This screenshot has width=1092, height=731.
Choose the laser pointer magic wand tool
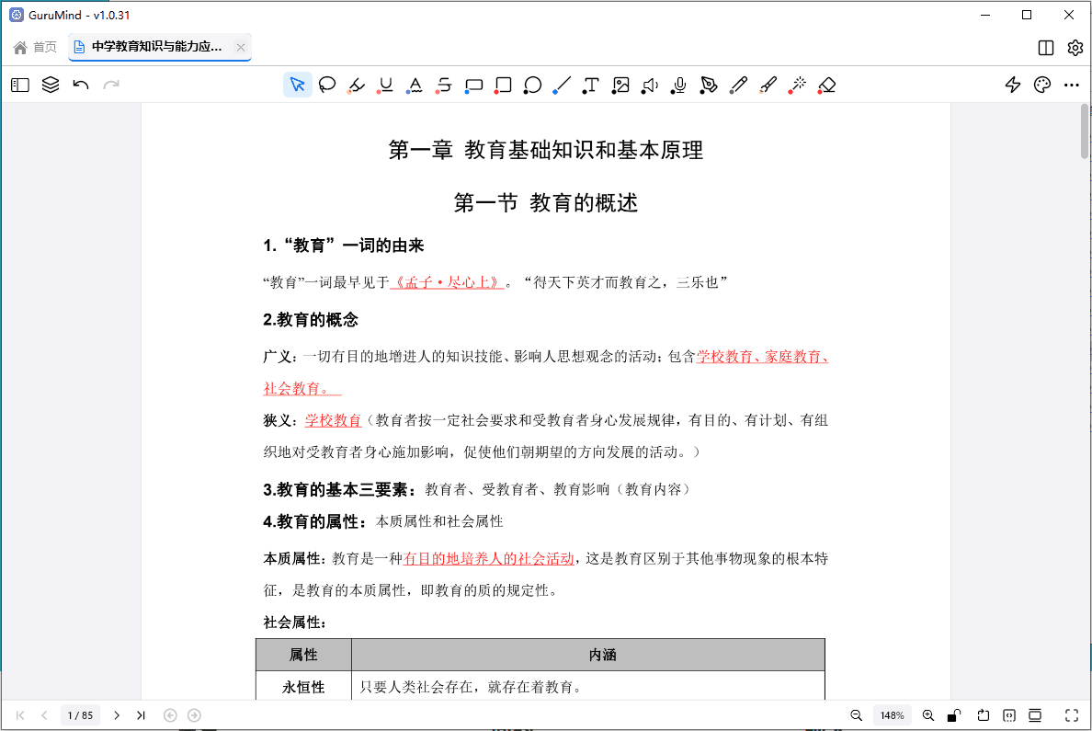tap(797, 86)
